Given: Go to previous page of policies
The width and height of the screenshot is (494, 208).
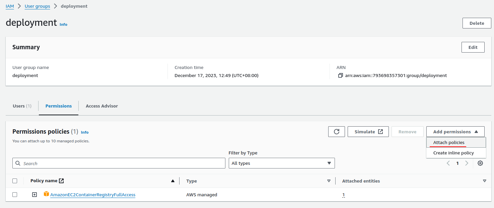Looking at the screenshot, I should 448,163.
